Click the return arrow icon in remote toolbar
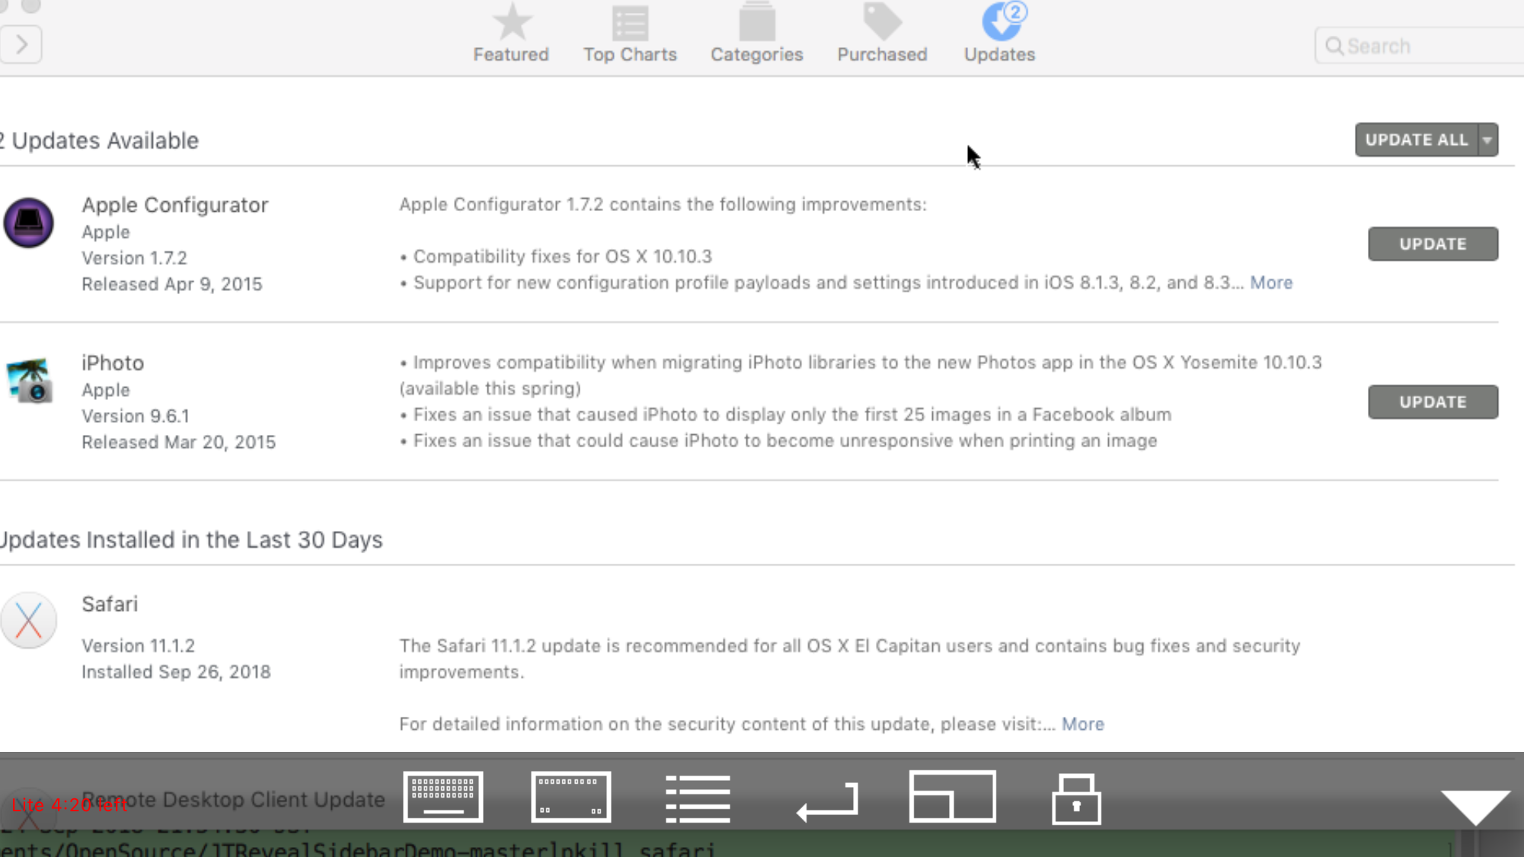 828,802
